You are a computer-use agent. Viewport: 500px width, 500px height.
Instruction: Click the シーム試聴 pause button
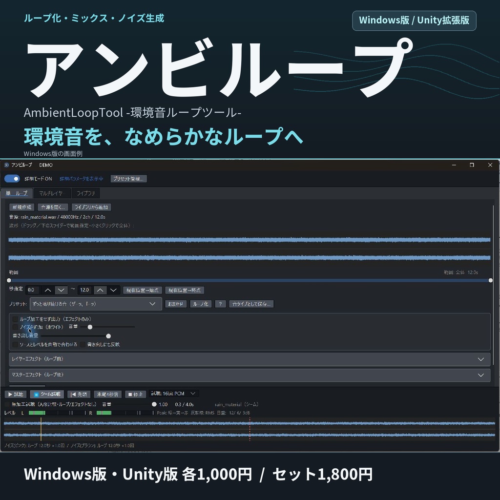point(47,395)
